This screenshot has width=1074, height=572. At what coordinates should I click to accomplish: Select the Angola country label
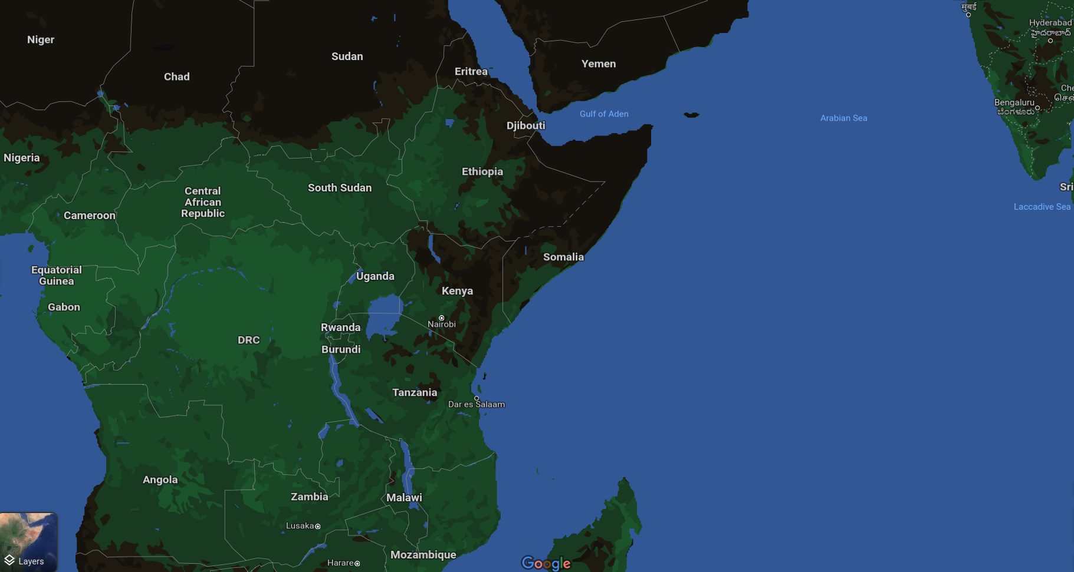pos(160,480)
